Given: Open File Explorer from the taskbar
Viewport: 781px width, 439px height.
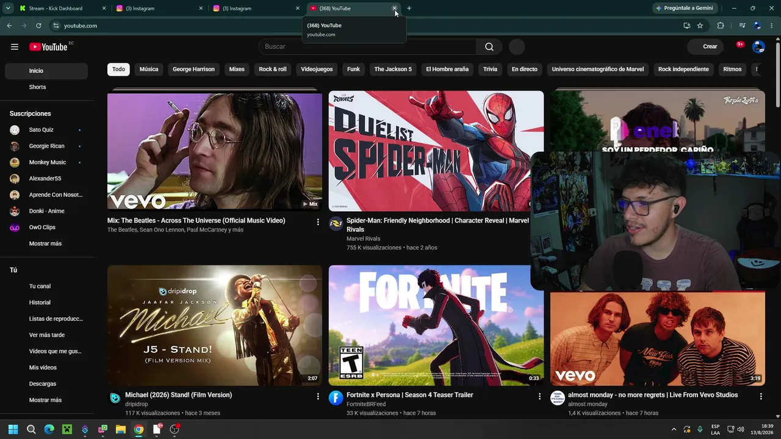Looking at the screenshot, I should pos(121,429).
